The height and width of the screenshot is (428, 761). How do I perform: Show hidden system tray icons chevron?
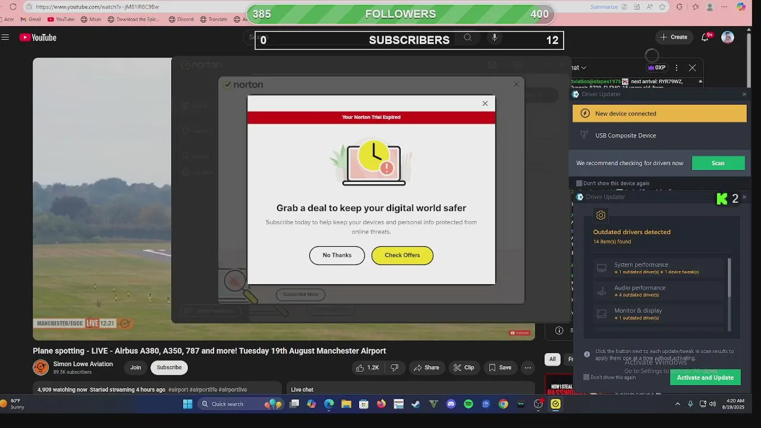(x=677, y=404)
